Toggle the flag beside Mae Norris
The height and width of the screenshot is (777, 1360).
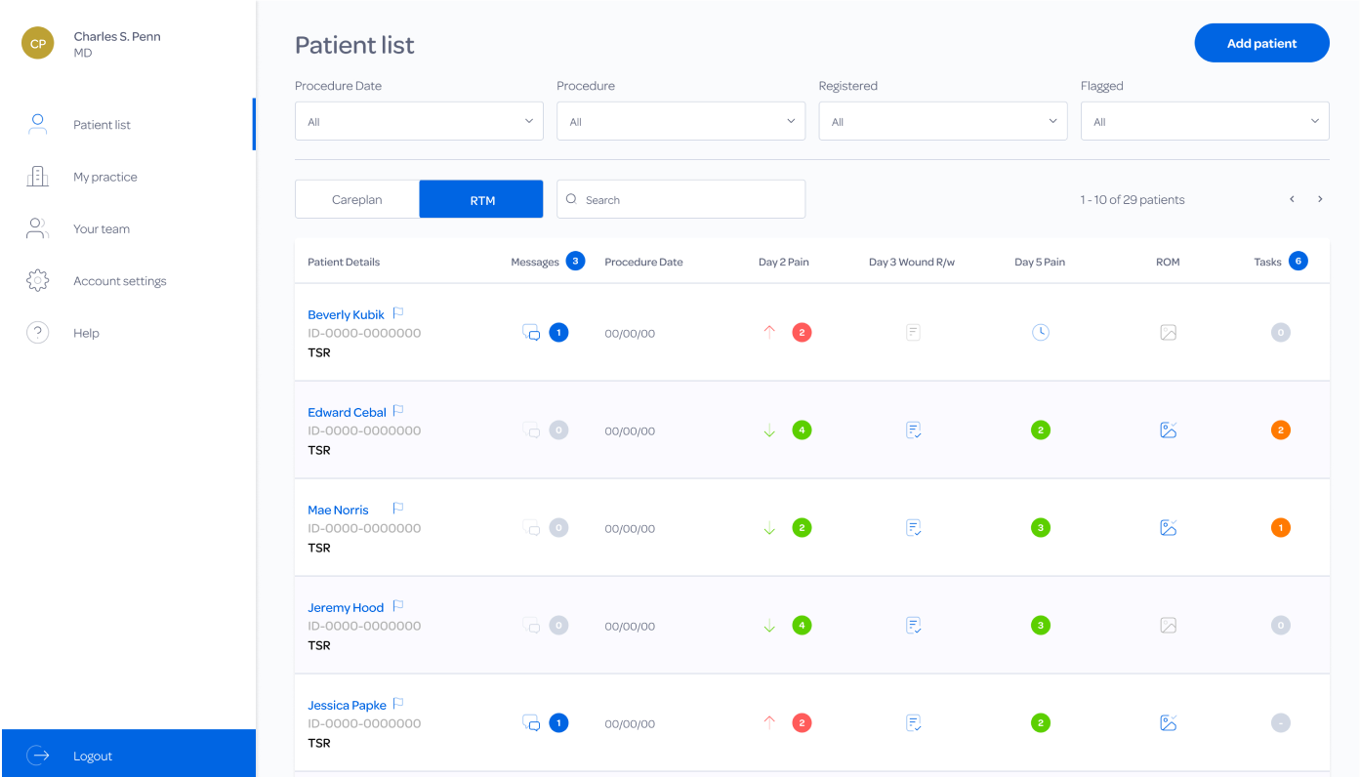click(x=398, y=509)
